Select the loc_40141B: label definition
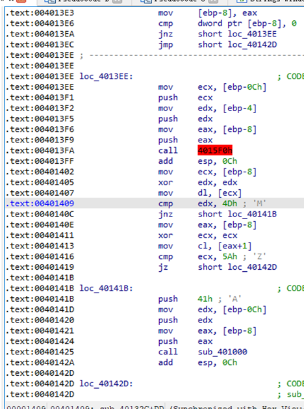 click(107, 289)
